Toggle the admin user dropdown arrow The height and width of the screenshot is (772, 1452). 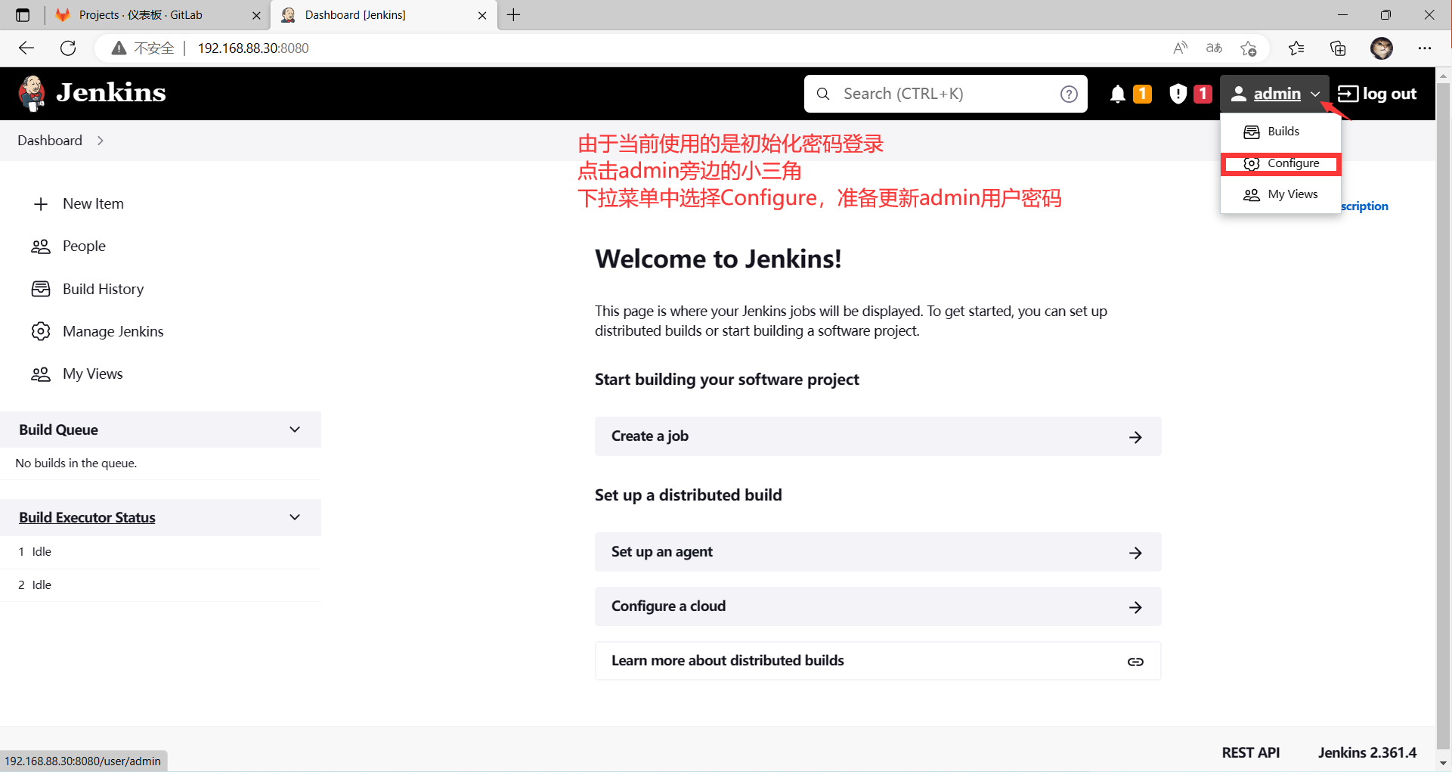(x=1315, y=95)
